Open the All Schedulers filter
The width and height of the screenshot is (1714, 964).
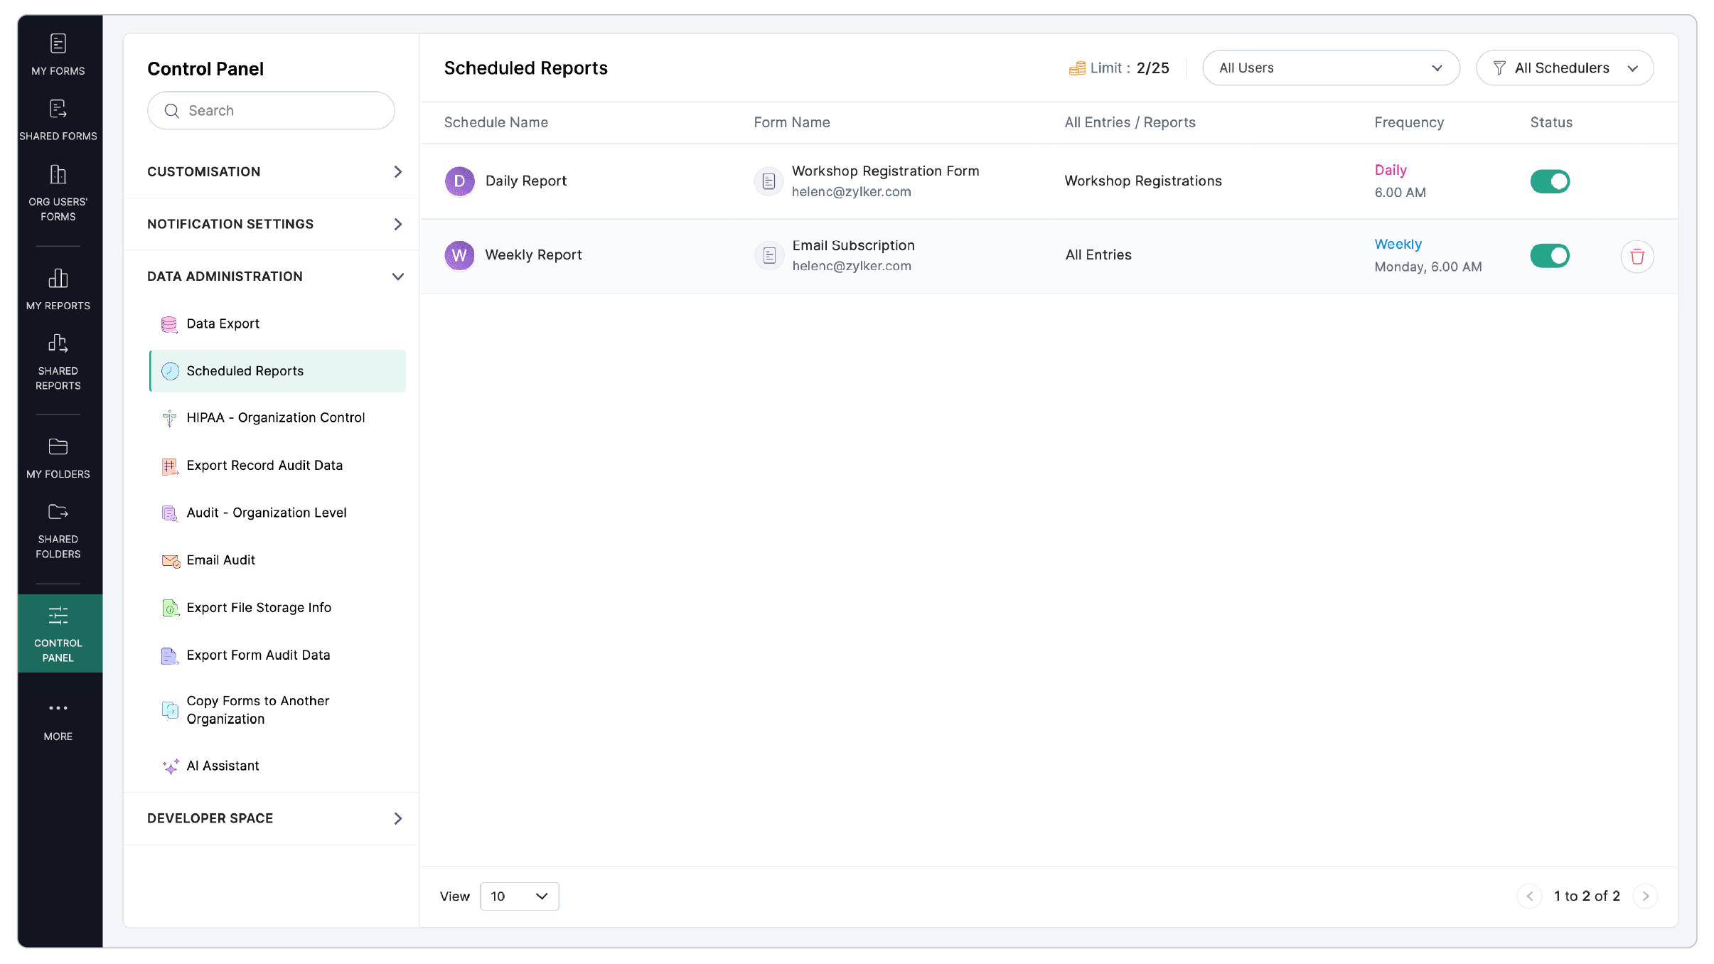tap(1565, 68)
